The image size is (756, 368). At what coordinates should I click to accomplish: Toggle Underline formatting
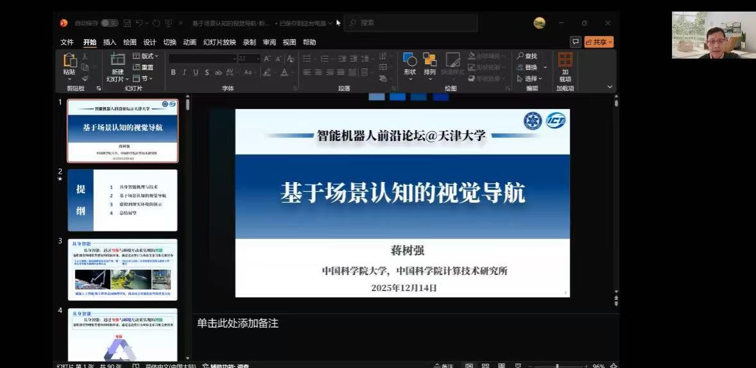point(196,72)
